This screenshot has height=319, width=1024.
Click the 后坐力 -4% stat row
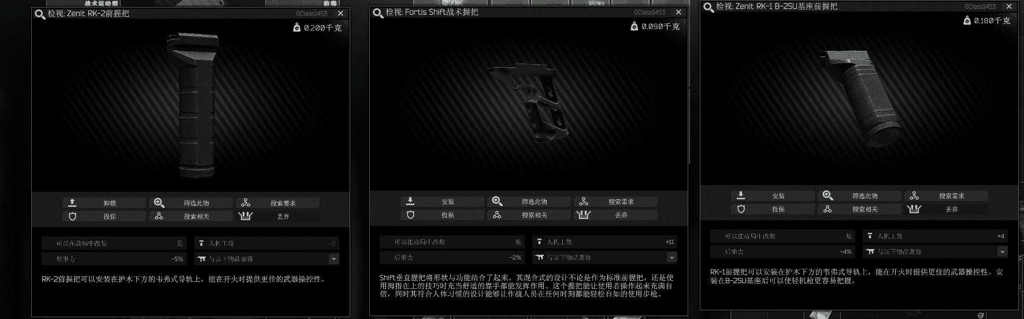click(x=782, y=251)
